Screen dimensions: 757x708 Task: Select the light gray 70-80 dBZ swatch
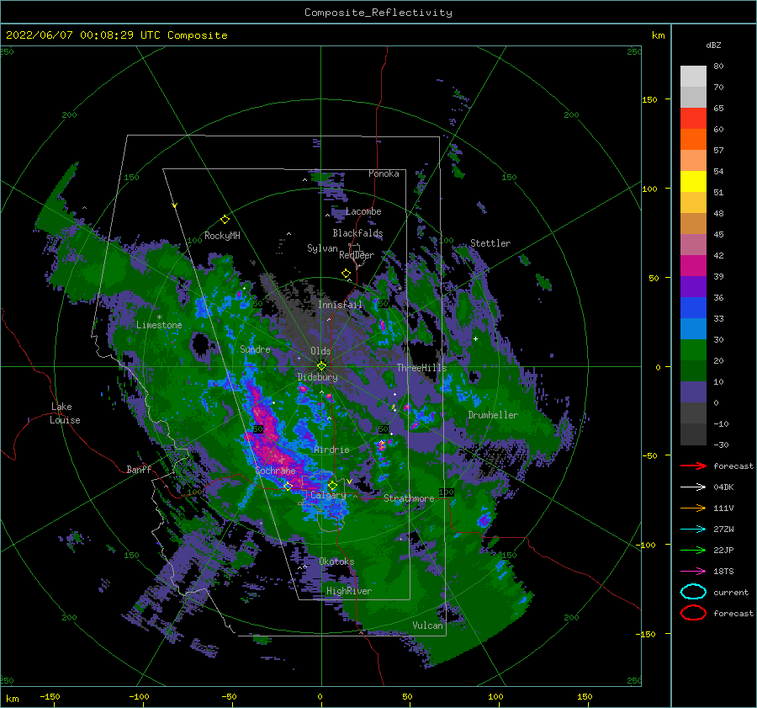693,76
